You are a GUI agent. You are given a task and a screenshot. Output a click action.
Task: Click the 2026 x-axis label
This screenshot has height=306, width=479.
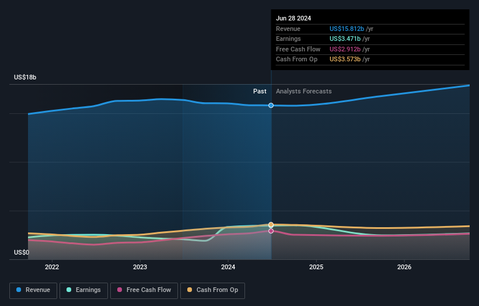[x=404, y=267]
